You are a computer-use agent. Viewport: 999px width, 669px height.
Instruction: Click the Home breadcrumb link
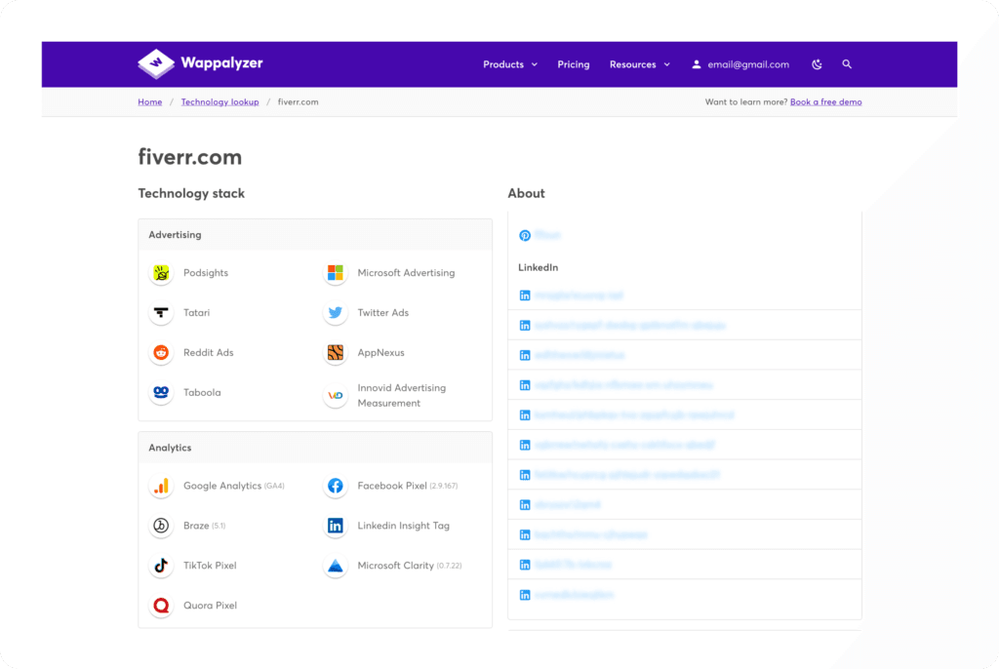150,102
